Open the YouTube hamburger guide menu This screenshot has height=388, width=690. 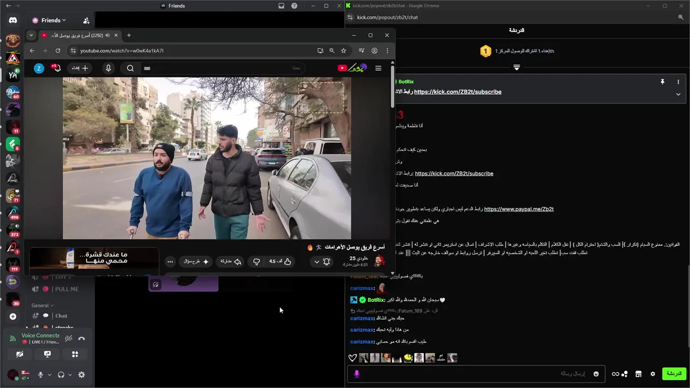(x=378, y=68)
